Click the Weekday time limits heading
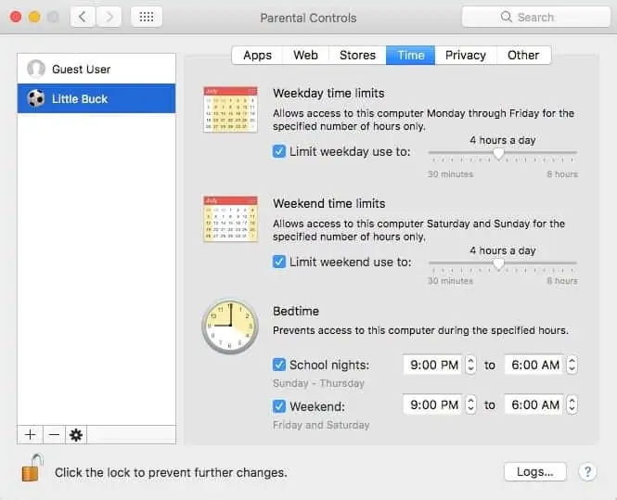Viewport: 617px width, 500px height. (328, 94)
